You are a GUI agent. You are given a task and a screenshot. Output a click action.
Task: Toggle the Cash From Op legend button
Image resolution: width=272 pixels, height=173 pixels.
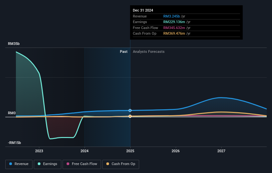point(121,164)
